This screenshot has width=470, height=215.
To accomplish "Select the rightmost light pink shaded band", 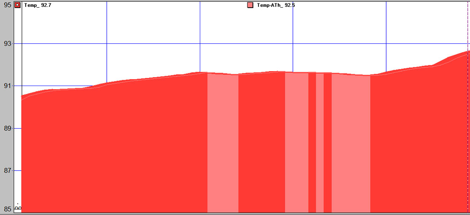I will [351, 143].
